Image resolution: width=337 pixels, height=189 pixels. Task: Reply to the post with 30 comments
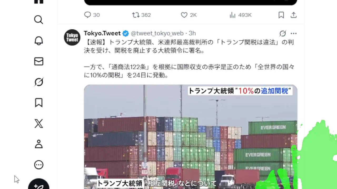[x=92, y=15]
